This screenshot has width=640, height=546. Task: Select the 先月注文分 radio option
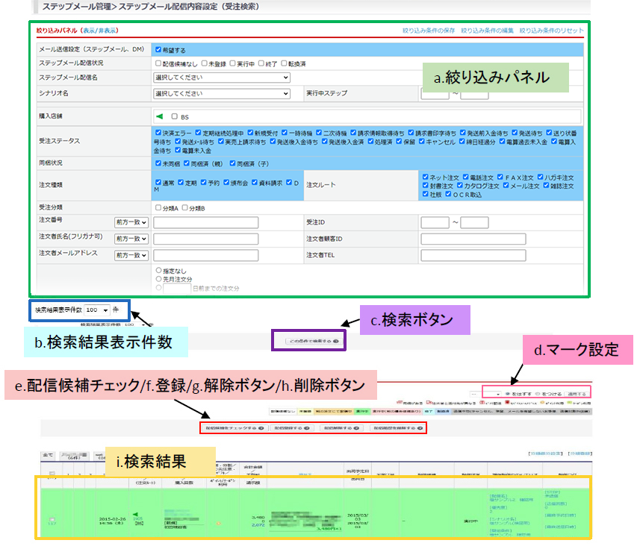point(158,279)
